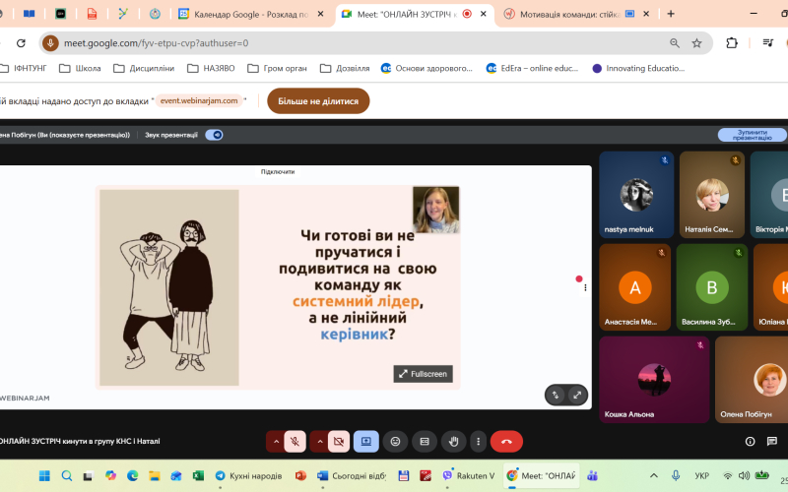This screenshot has width=788, height=492.
Task: Expand camera video settings arrow
Action: pos(319,442)
